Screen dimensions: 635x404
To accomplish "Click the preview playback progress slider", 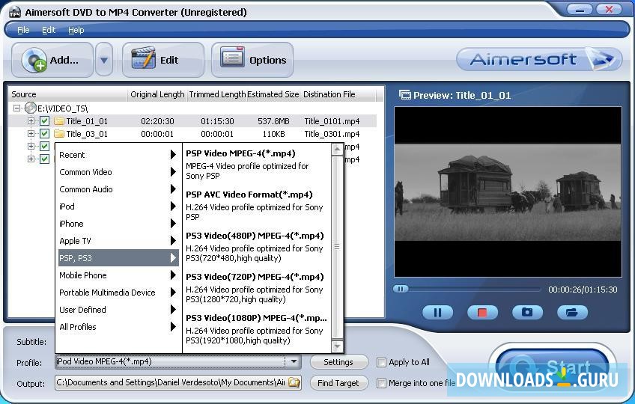I will (x=467, y=289).
